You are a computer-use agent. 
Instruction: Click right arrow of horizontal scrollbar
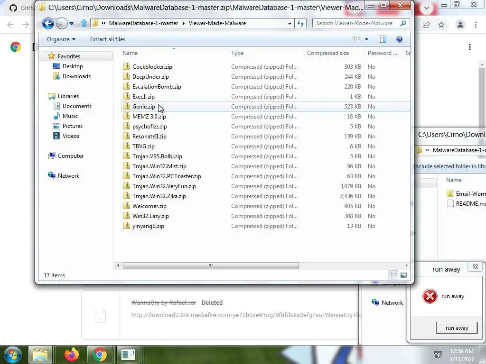click(406, 265)
